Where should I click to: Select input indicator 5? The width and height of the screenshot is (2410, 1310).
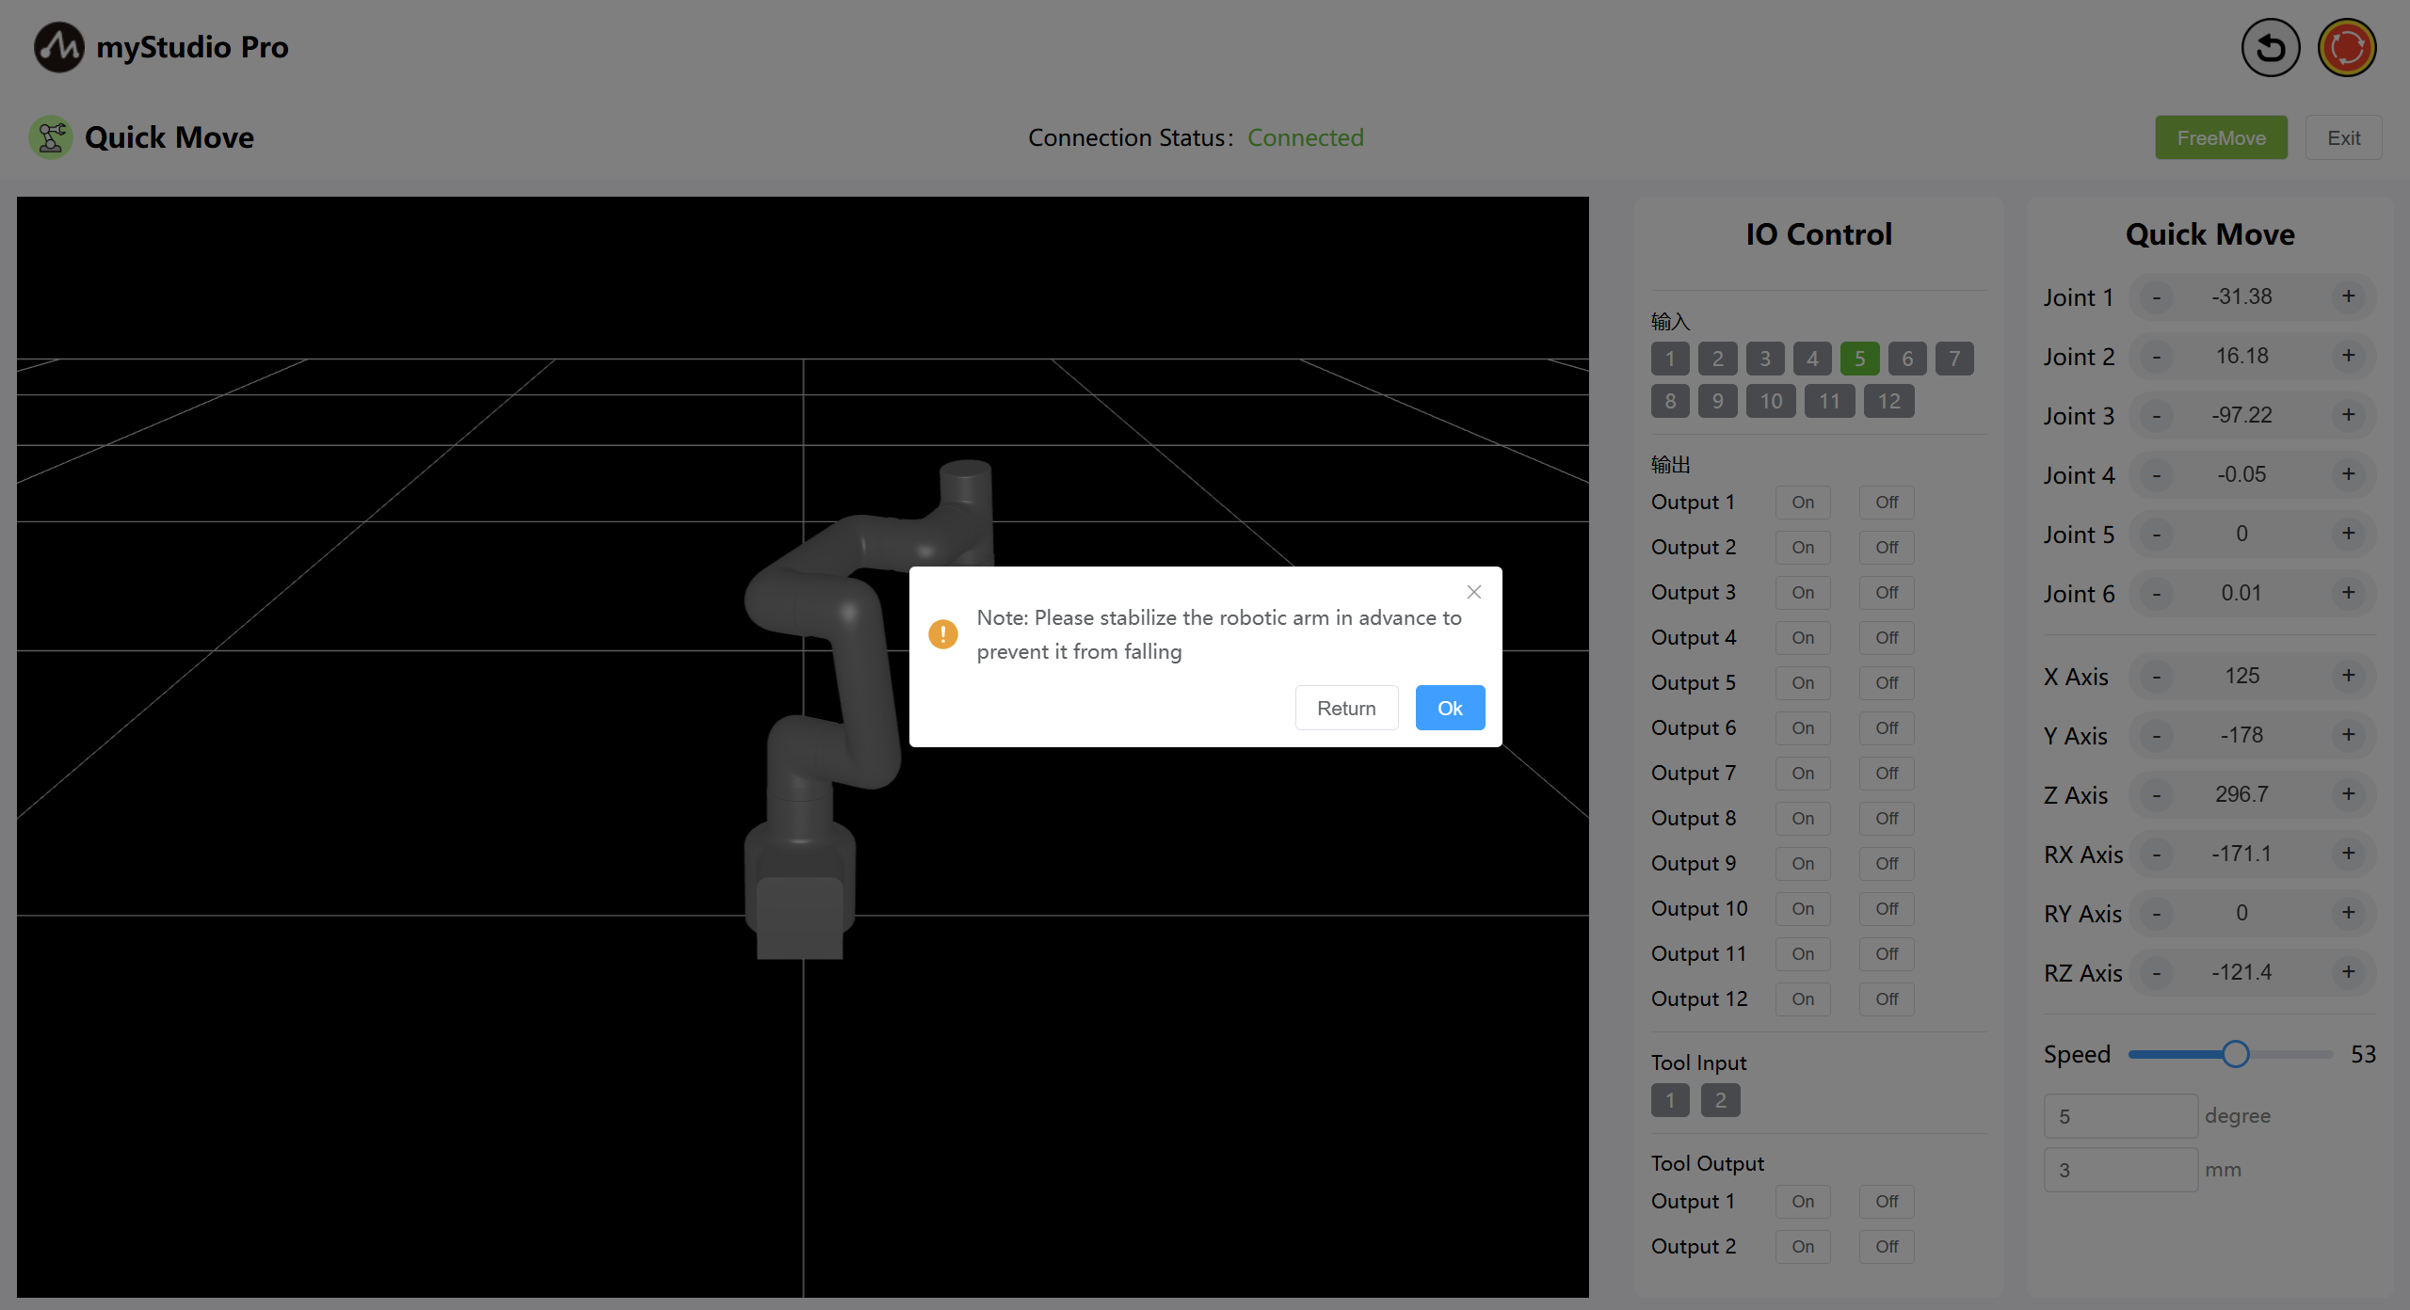(x=1859, y=359)
